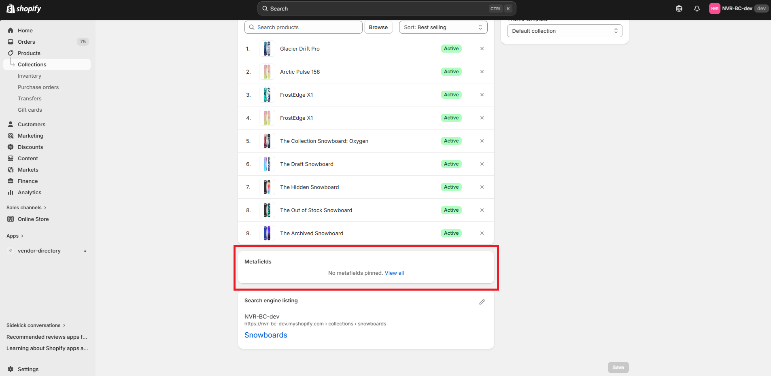Click the Settings gear icon
Viewport: 771px width, 376px height.
tap(11, 369)
